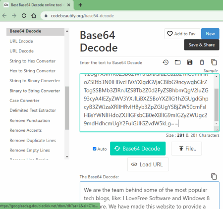Screen dimensions: 223x209
Task: Copy decoded output using copy icon
Action: [x=214, y=176]
